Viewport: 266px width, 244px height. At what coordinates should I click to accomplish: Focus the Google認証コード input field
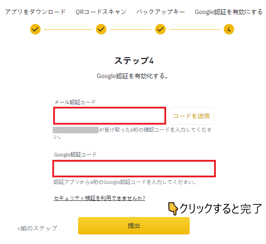point(134,169)
